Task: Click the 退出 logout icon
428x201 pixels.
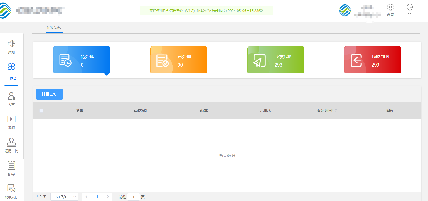Action: (x=410, y=7)
